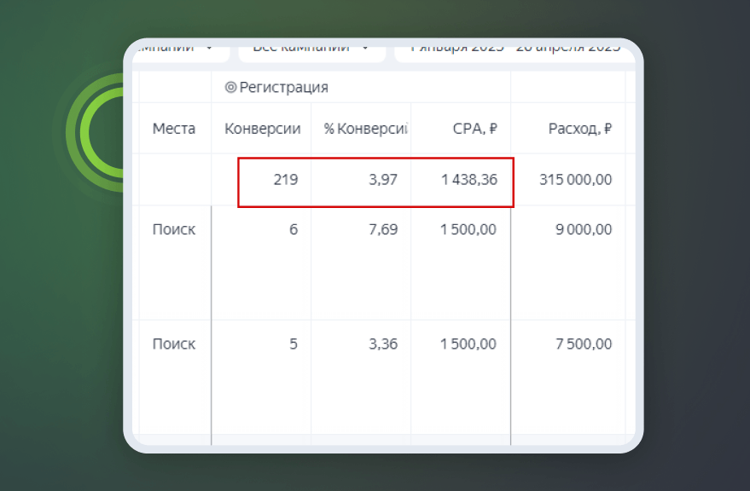Select spend cell 7 500,00

point(584,344)
